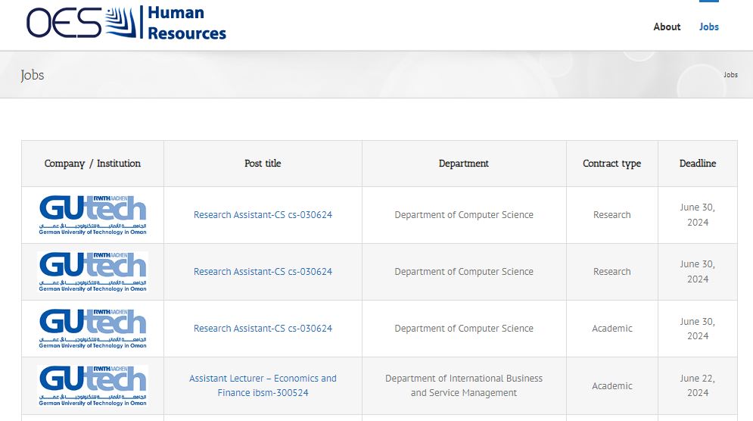The width and height of the screenshot is (753, 421).
Task: Click the GUtech logo beside Assistant Lecturer
Action: point(92,385)
